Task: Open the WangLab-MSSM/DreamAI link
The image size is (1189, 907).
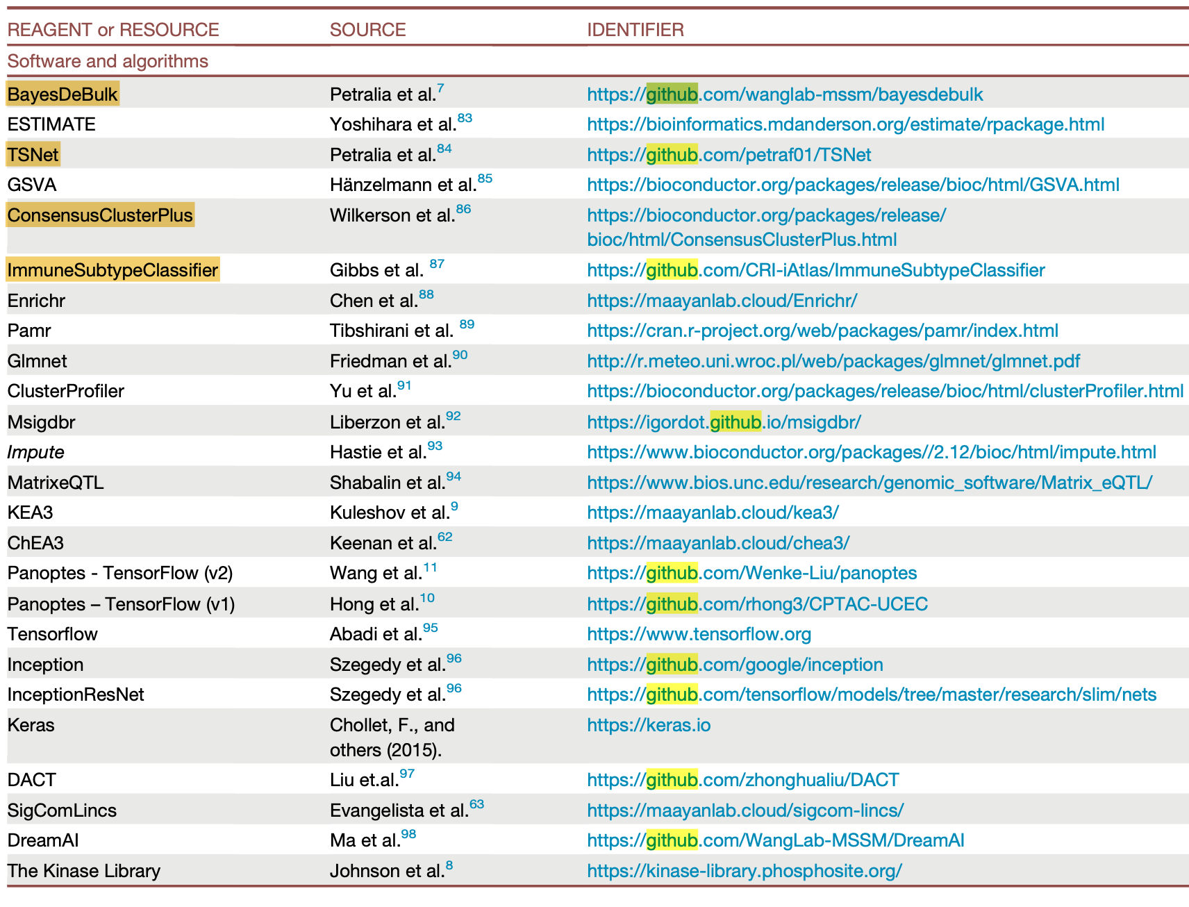Action: pos(775,840)
